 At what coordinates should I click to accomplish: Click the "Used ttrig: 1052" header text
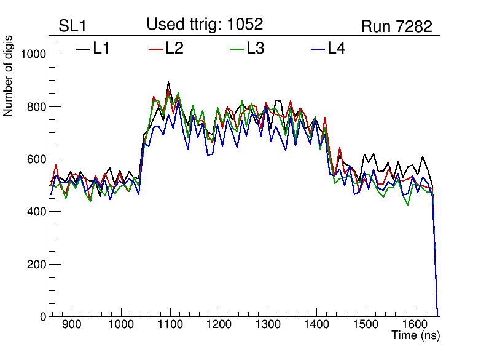coord(205,25)
